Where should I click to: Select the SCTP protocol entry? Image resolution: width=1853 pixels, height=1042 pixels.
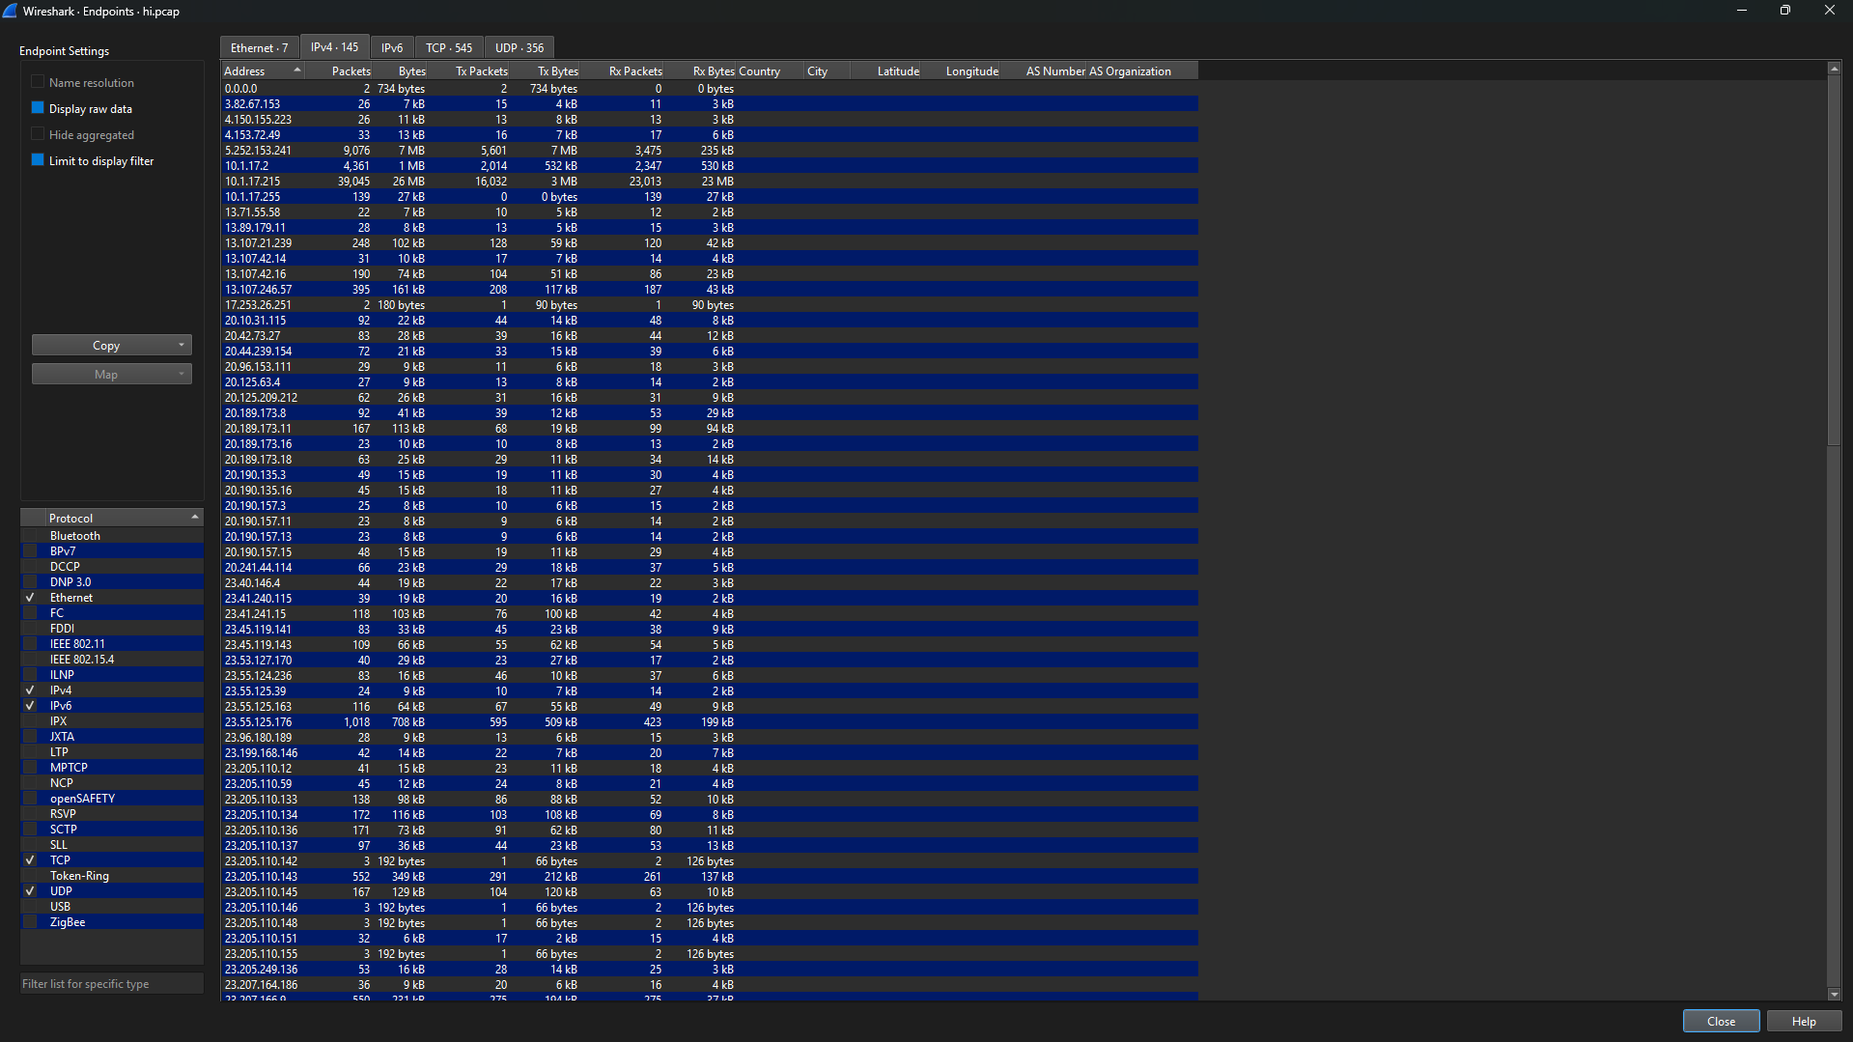pyautogui.click(x=112, y=830)
